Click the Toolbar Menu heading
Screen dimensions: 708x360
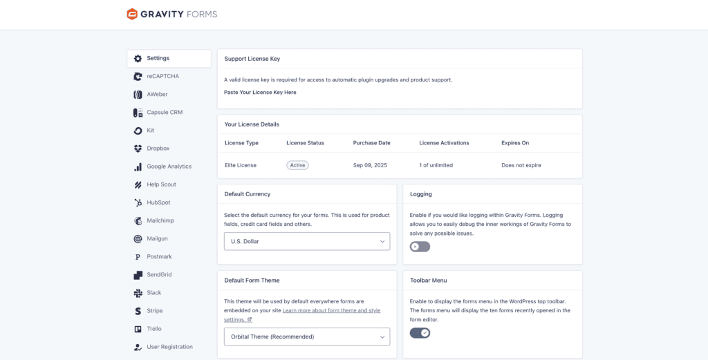point(429,281)
